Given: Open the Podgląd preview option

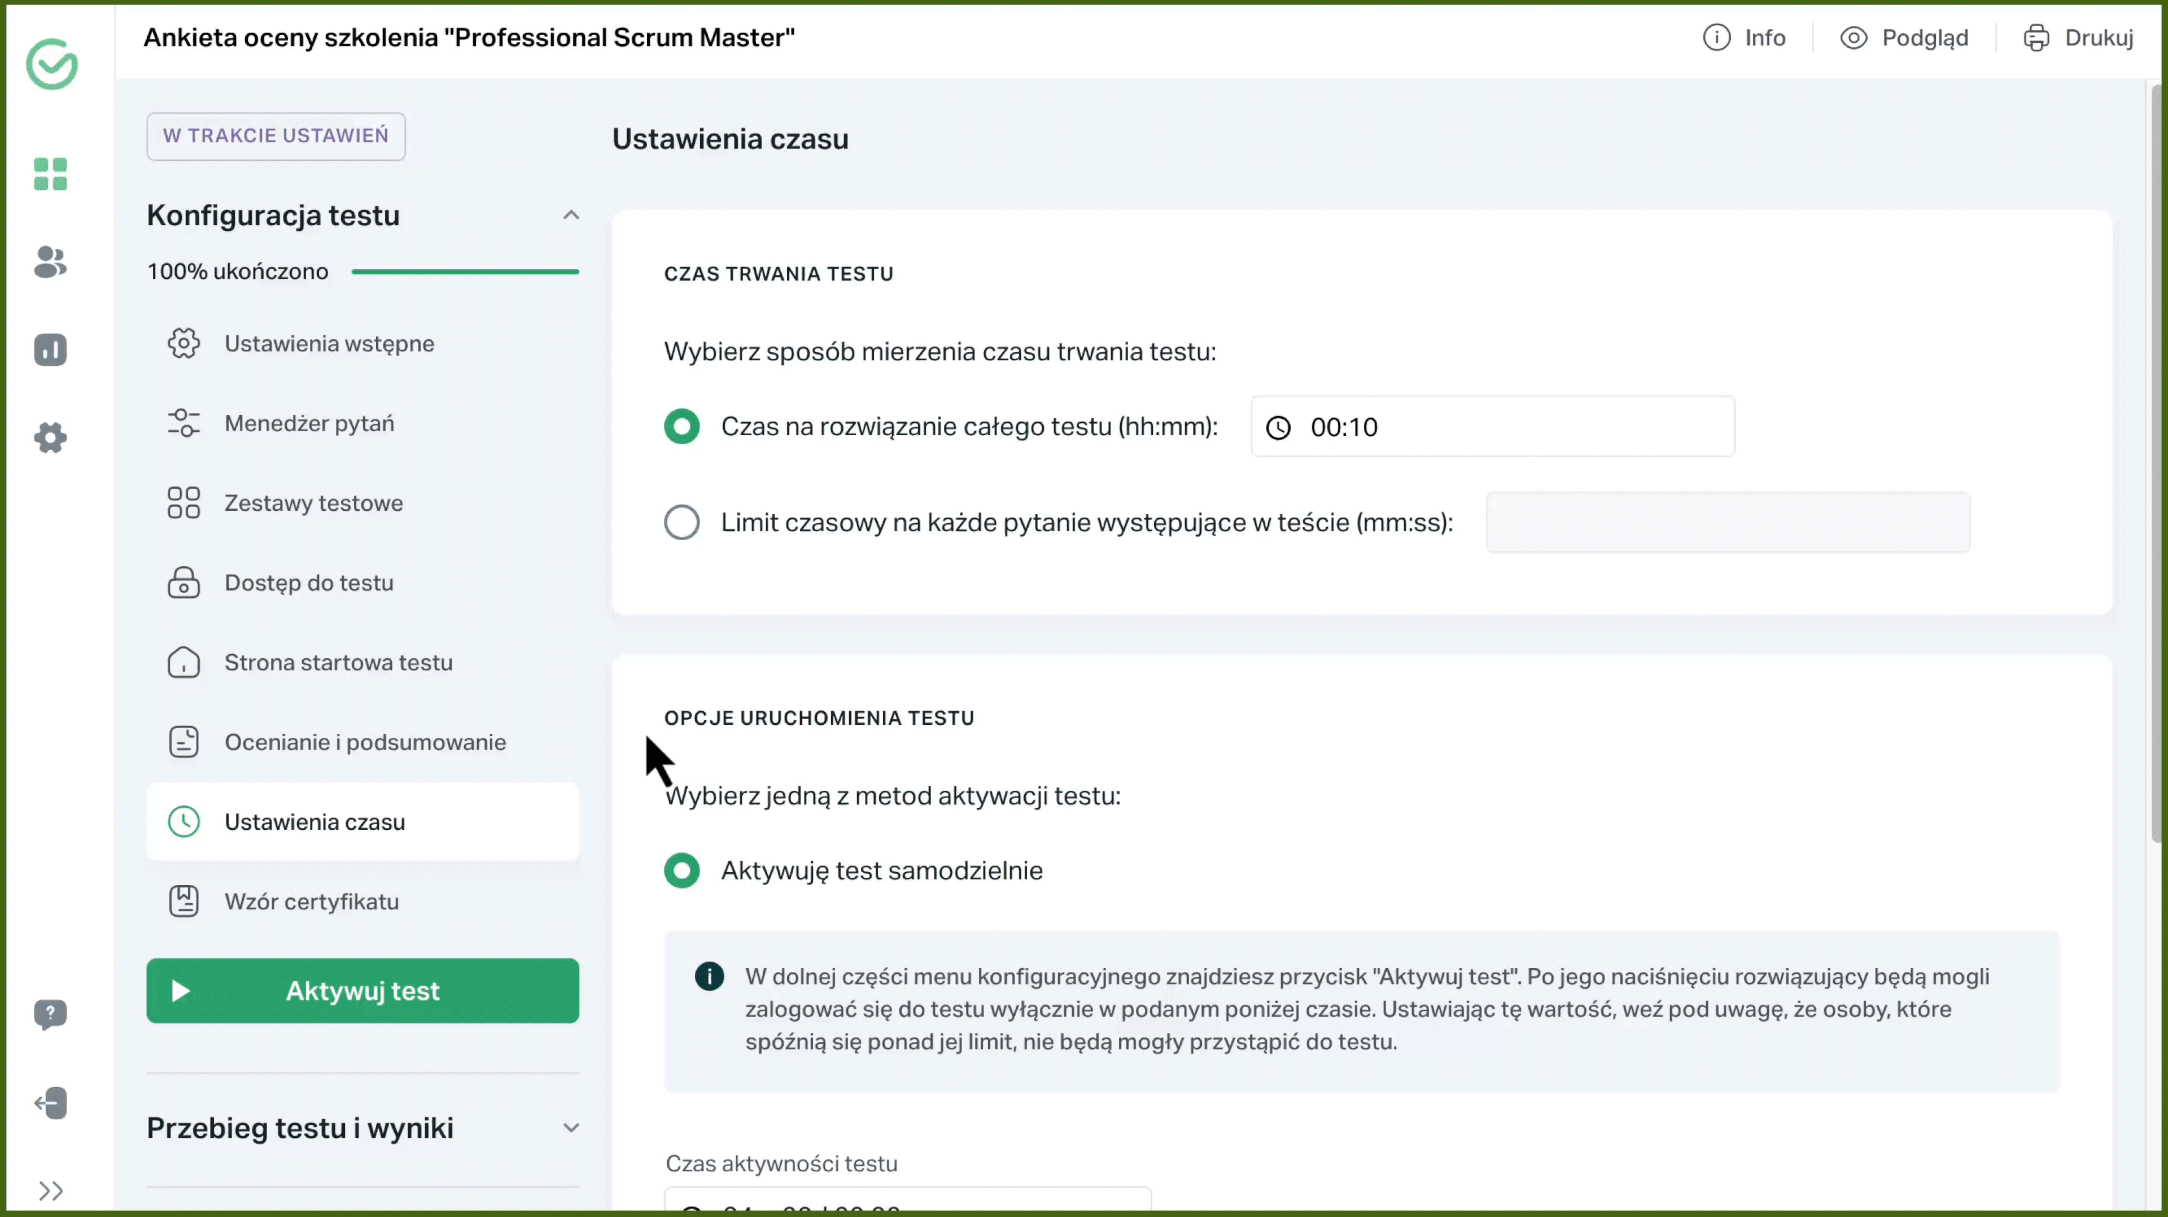Looking at the screenshot, I should (1904, 37).
